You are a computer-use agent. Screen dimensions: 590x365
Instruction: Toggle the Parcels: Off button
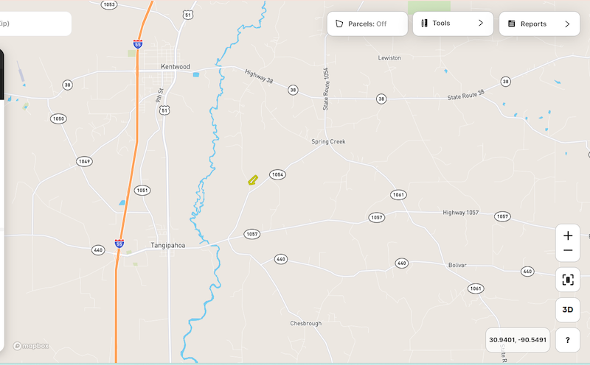(x=367, y=24)
